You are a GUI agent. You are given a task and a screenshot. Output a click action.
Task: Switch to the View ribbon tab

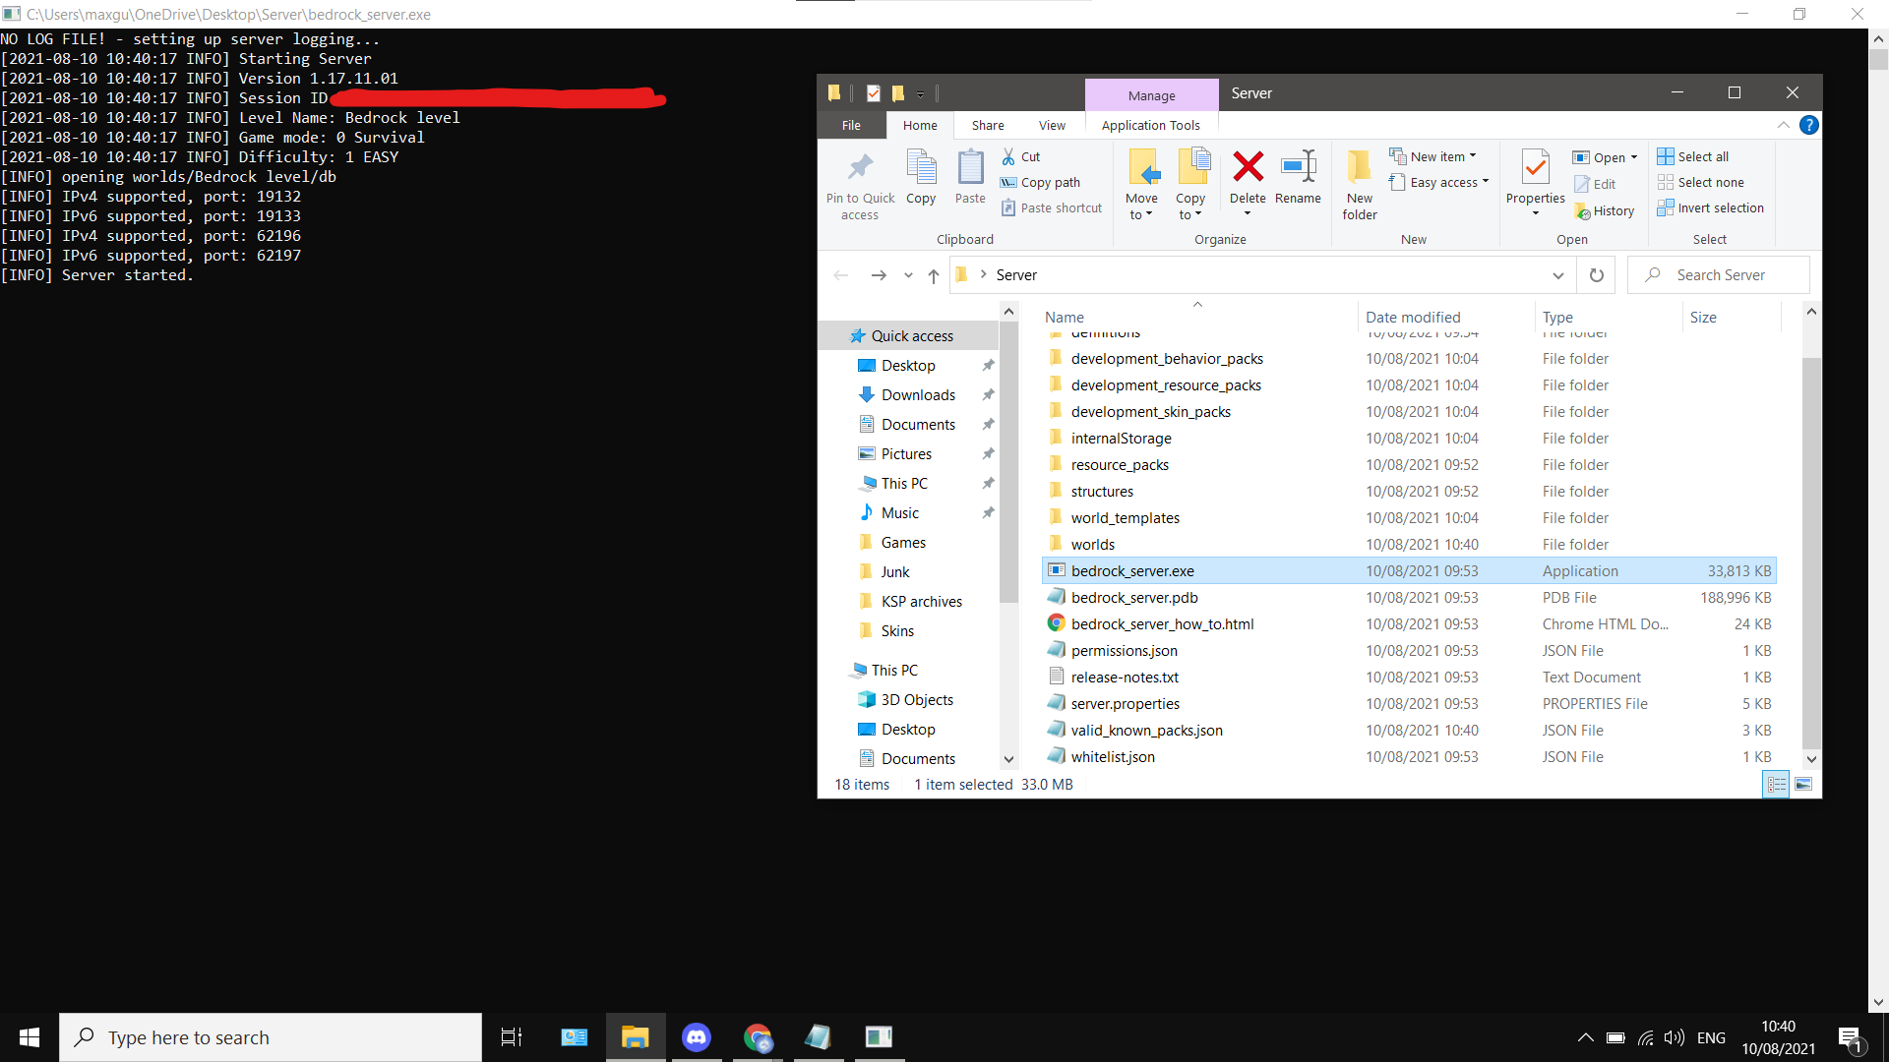click(1052, 125)
